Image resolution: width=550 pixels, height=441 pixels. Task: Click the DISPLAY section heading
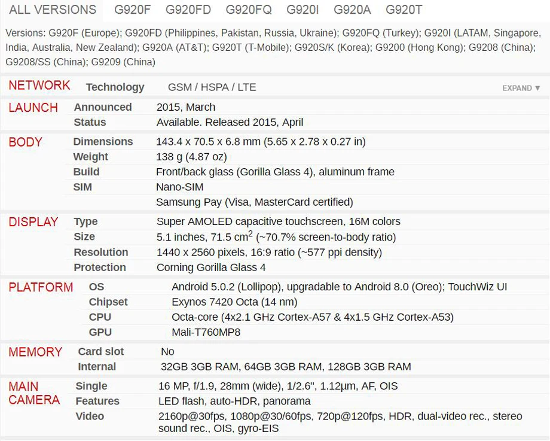pos(33,222)
